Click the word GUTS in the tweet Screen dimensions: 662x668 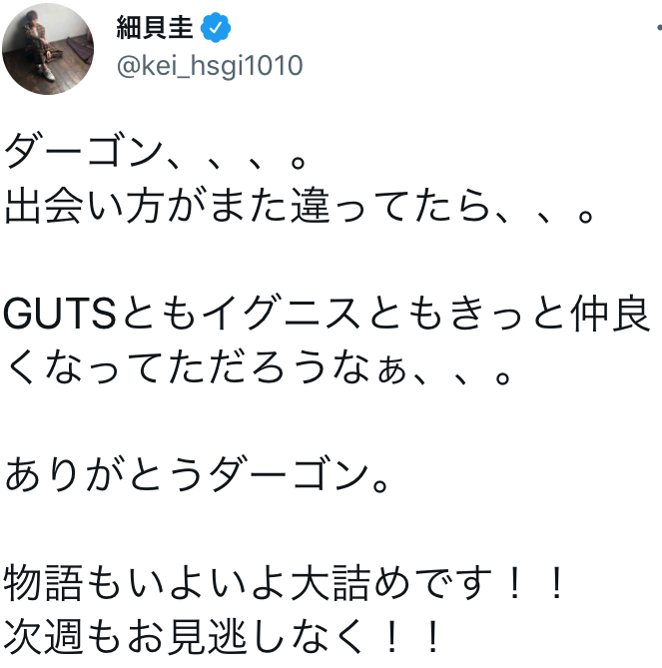[x=60, y=314]
